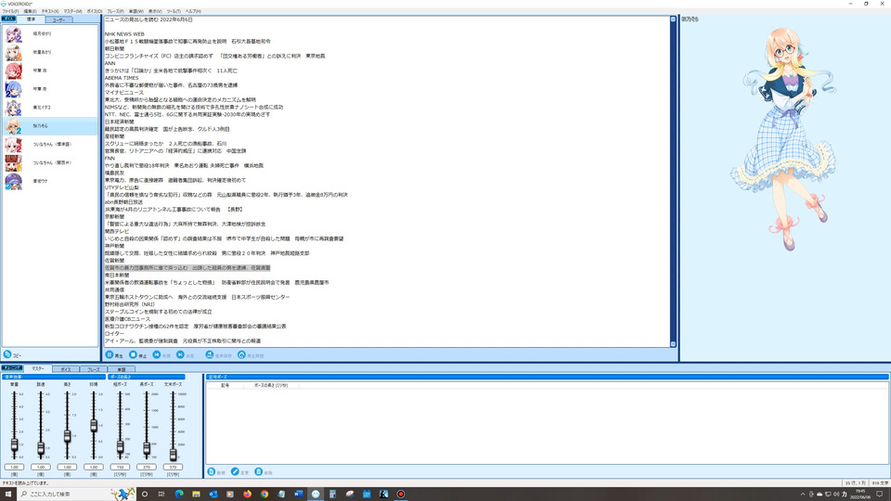This screenshot has height=501, width=891.
Task: Launch Google Chrome from the taskbar
Action: (x=265, y=494)
